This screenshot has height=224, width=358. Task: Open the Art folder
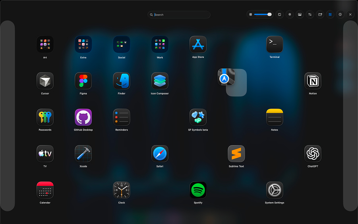click(x=45, y=44)
